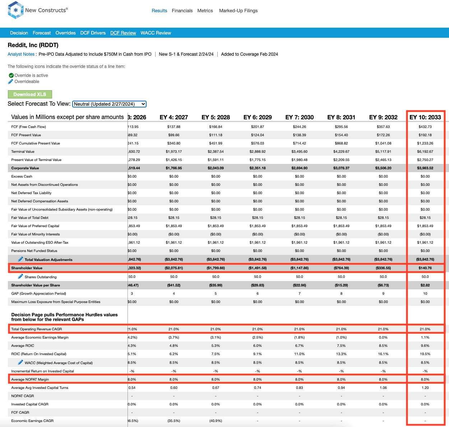Select the DCF Review tab
449x427 pixels.
pyautogui.click(x=123, y=33)
